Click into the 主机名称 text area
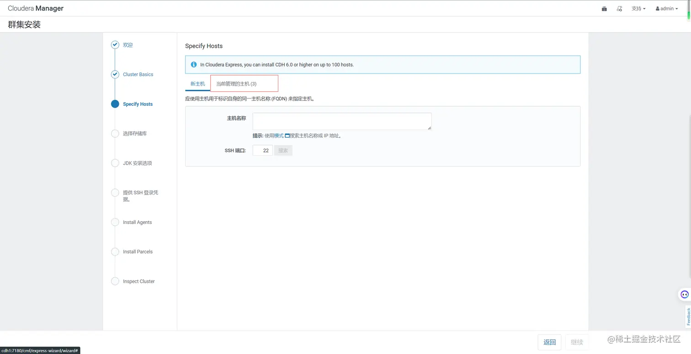 point(342,121)
